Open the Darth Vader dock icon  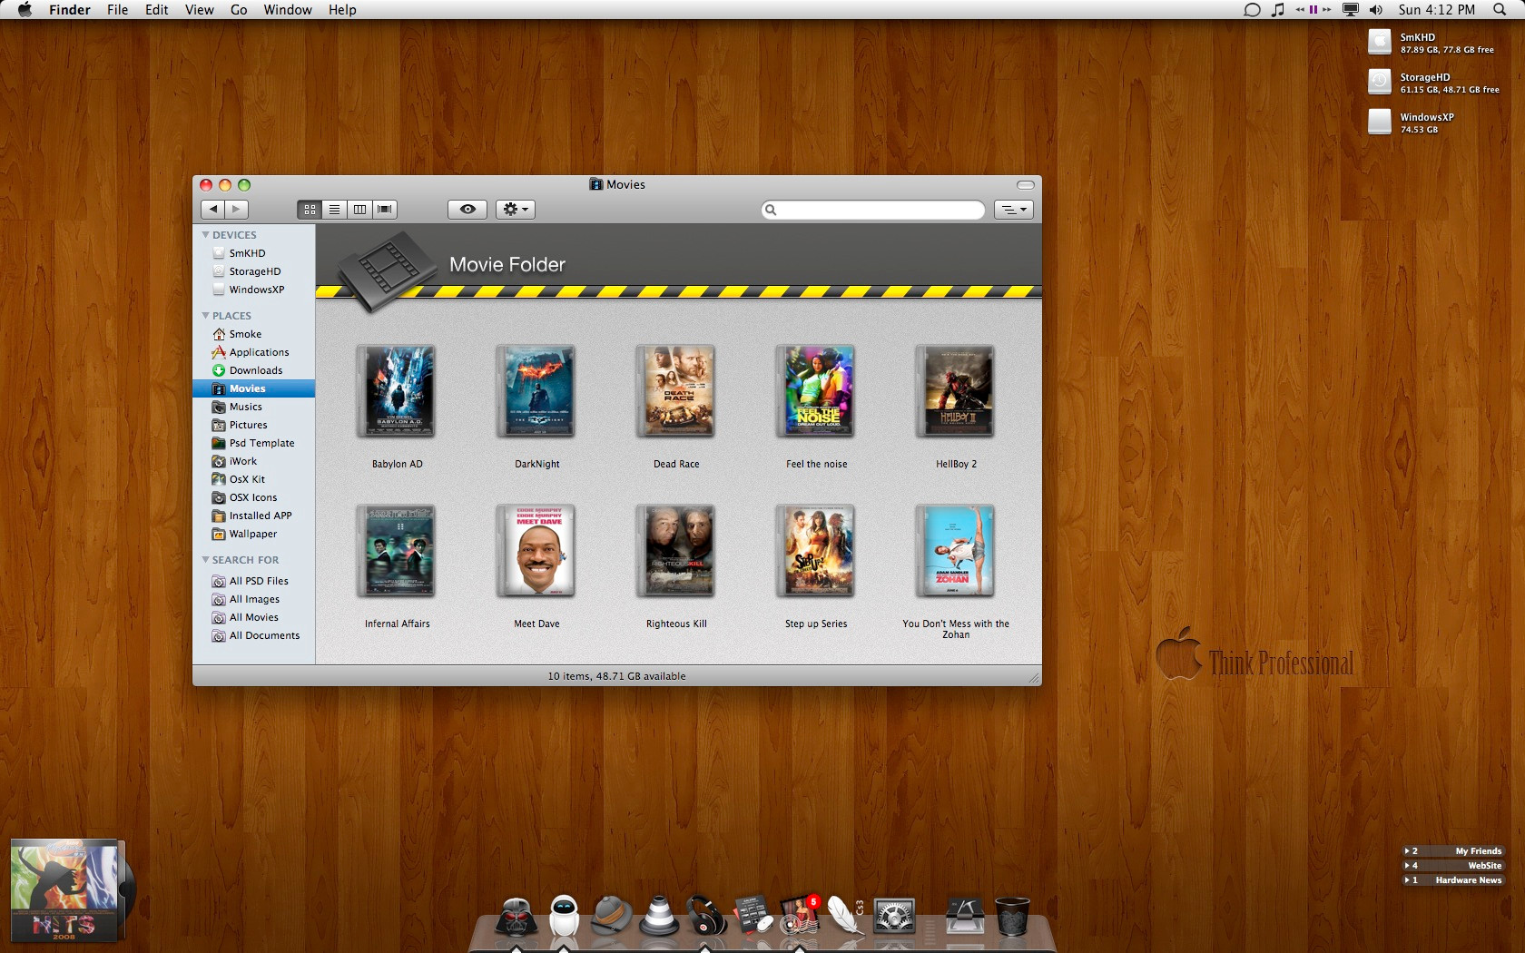(x=516, y=915)
